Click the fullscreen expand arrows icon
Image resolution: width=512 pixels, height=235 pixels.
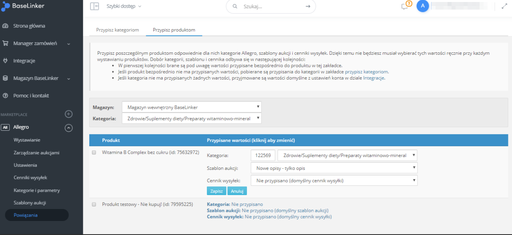pyautogui.click(x=504, y=6)
